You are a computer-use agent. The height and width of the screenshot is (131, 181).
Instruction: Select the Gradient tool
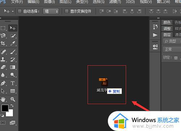(x=13, y=67)
